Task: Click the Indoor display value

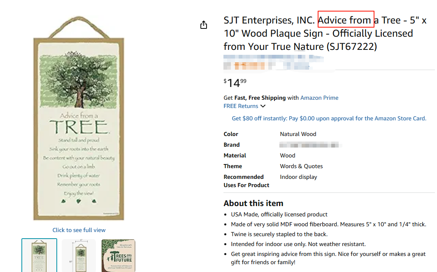Action: click(298, 177)
